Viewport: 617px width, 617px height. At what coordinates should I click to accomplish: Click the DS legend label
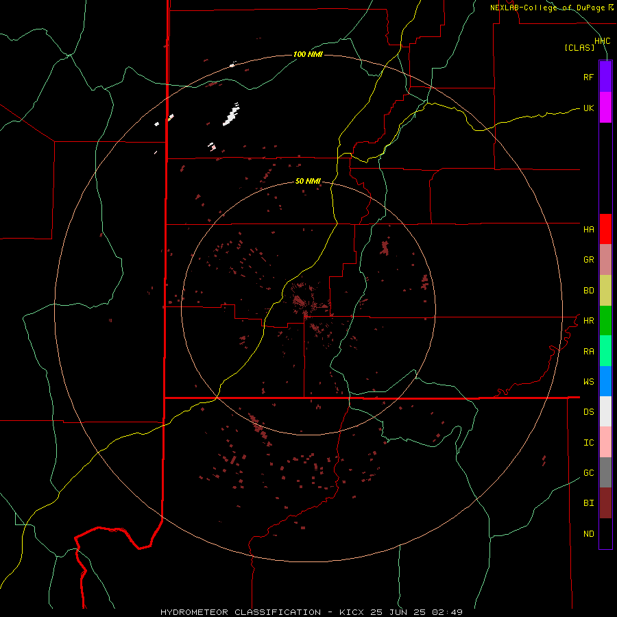[x=588, y=412]
